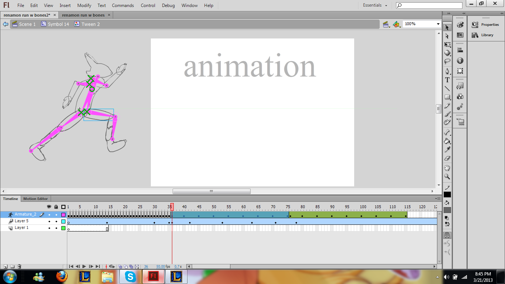
Task: Select the Brush tool
Action: (x=447, y=114)
